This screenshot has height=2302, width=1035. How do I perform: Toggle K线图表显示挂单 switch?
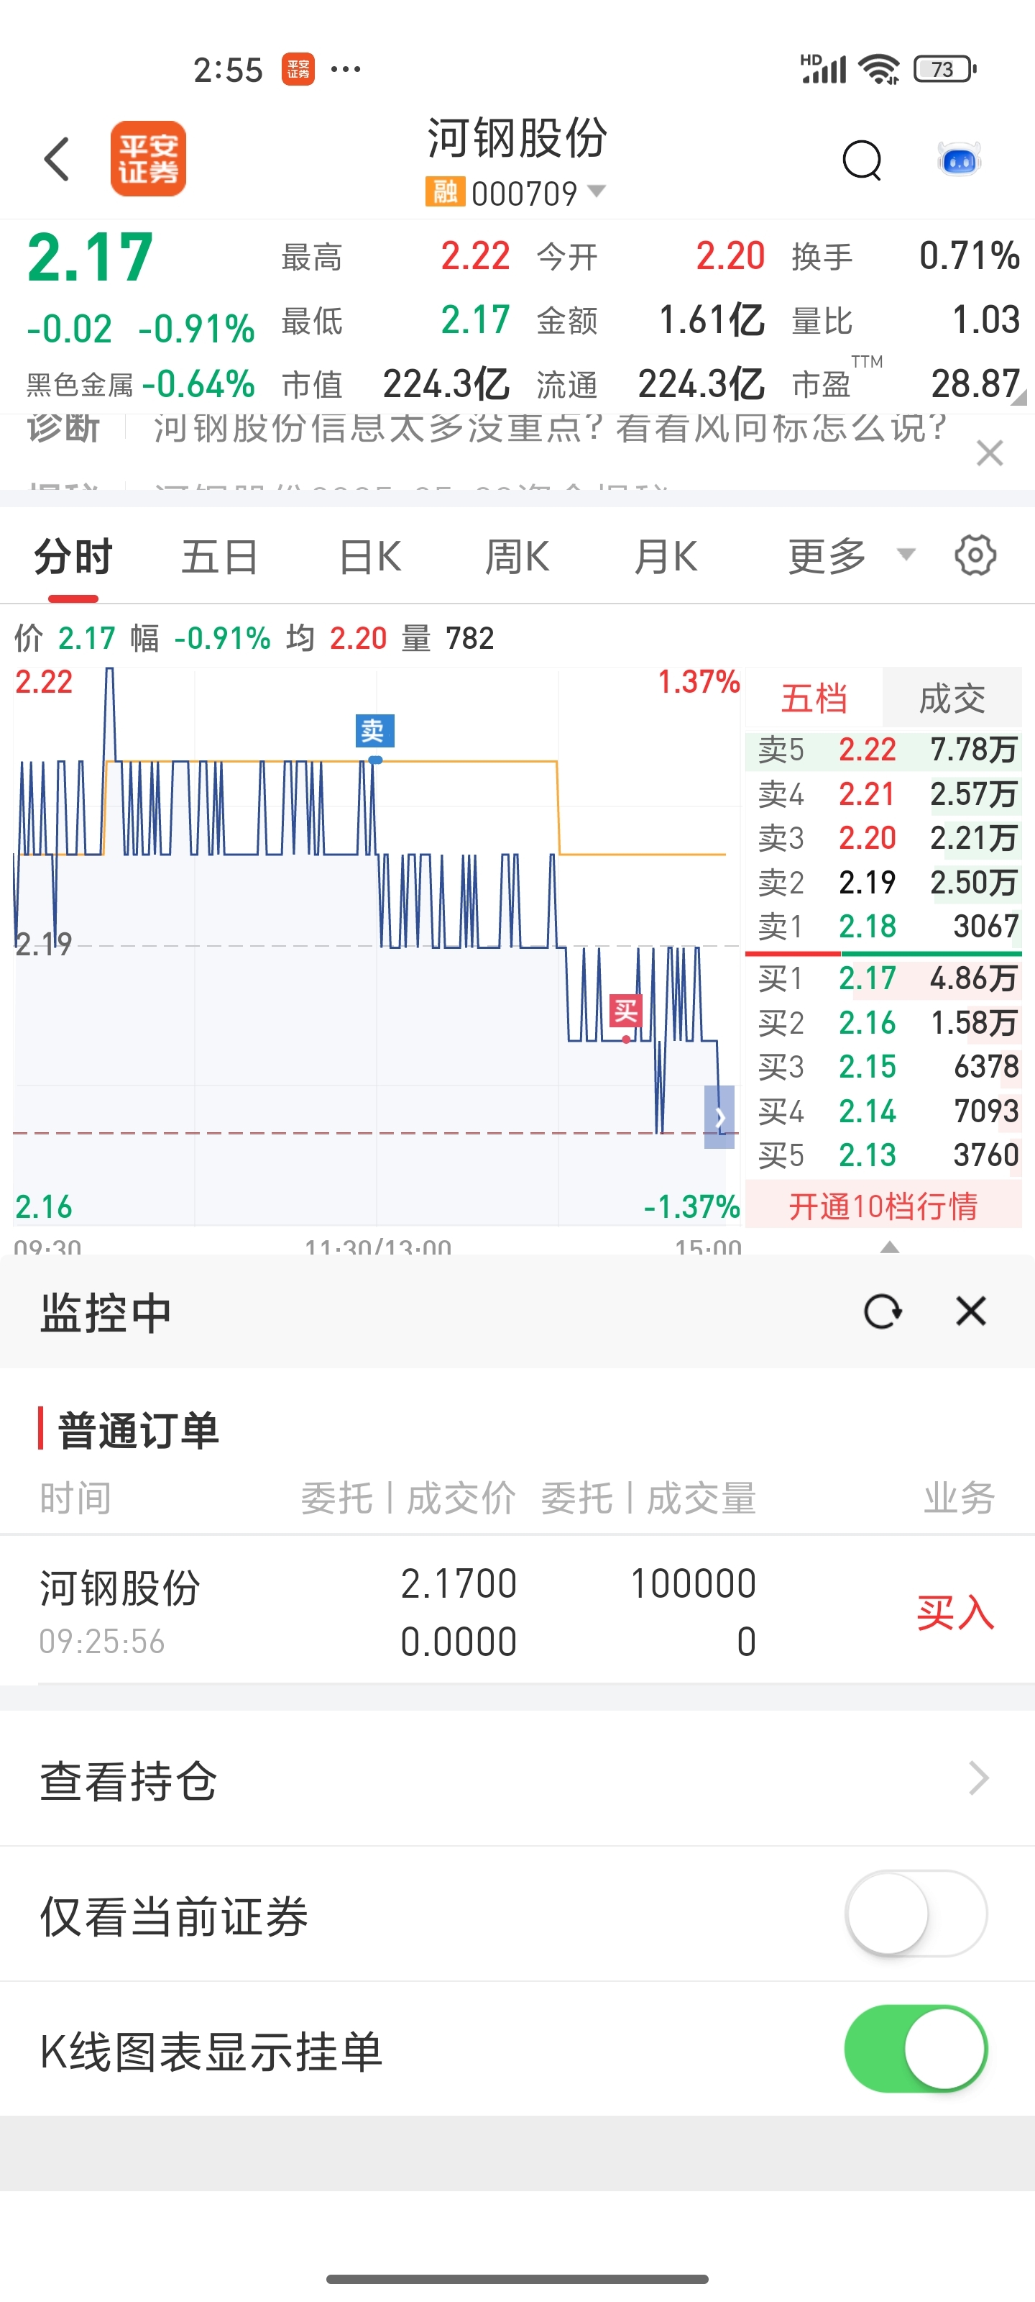coord(916,2048)
